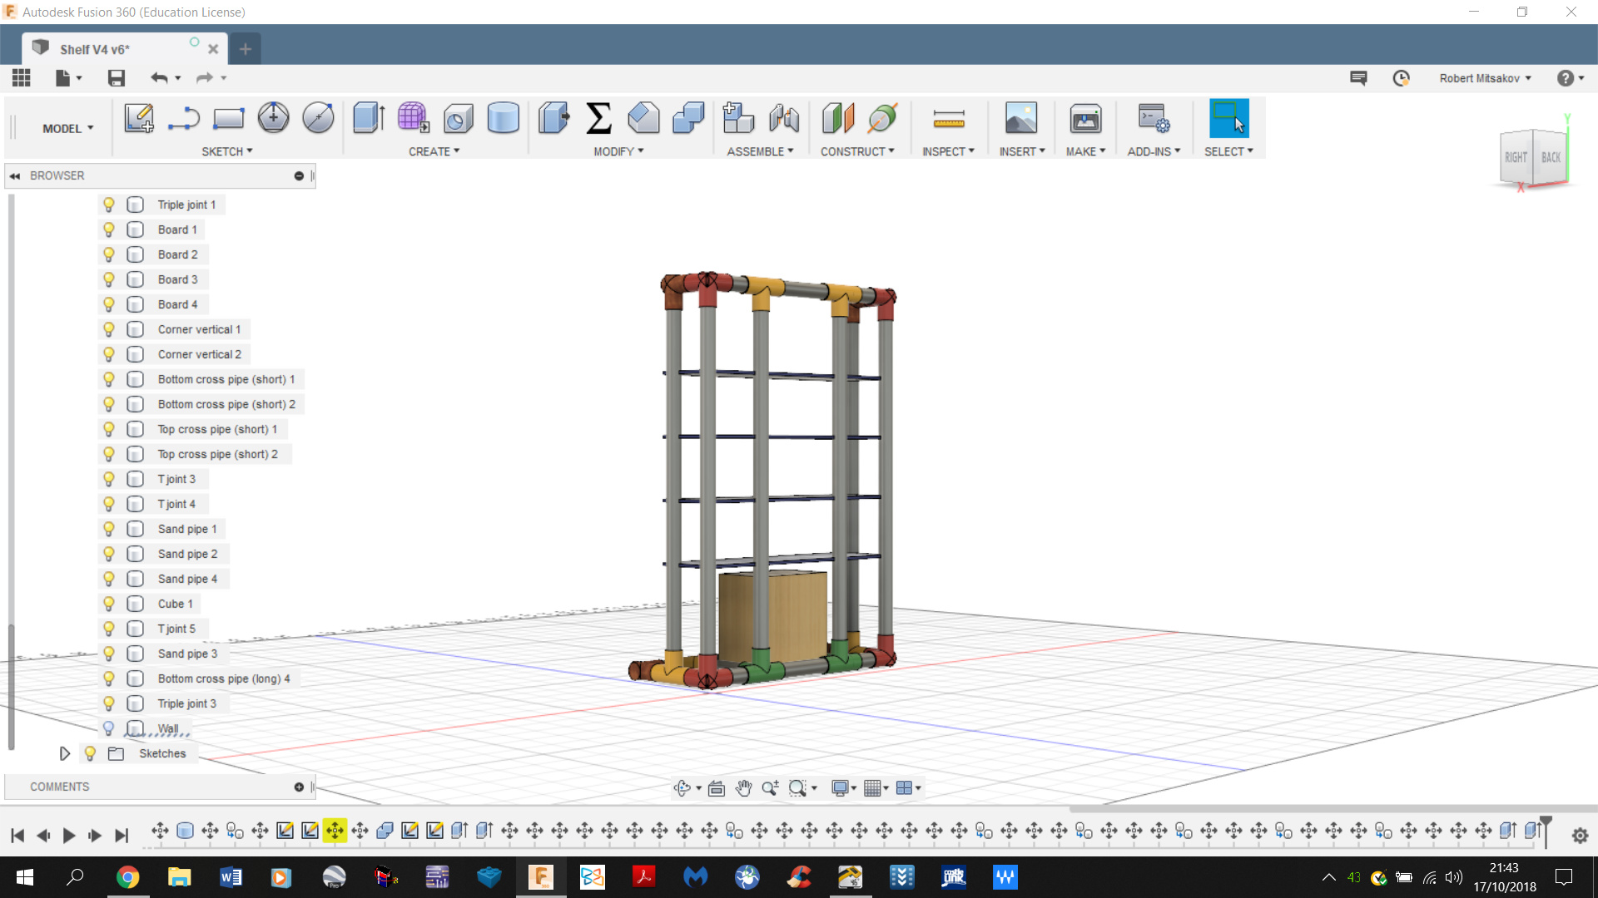This screenshot has height=898, width=1598.
Task: Toggle Sketches folder visibility bulb
Action: click(90, 753)
